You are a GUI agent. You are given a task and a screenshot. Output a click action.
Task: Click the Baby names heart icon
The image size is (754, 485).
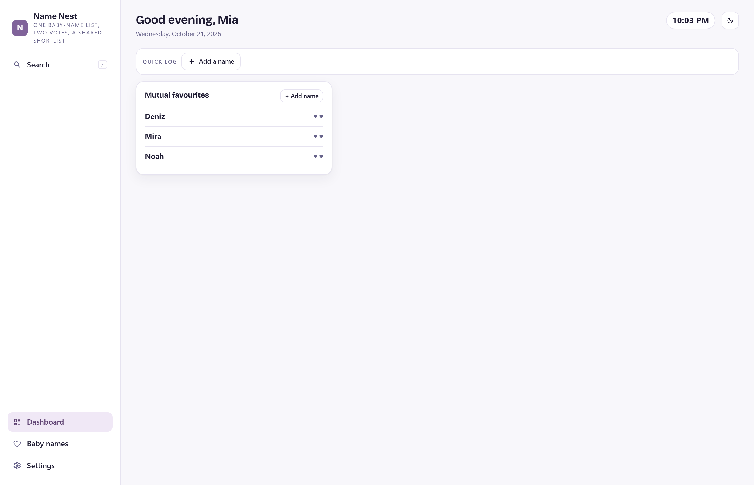tap(17, 444)
